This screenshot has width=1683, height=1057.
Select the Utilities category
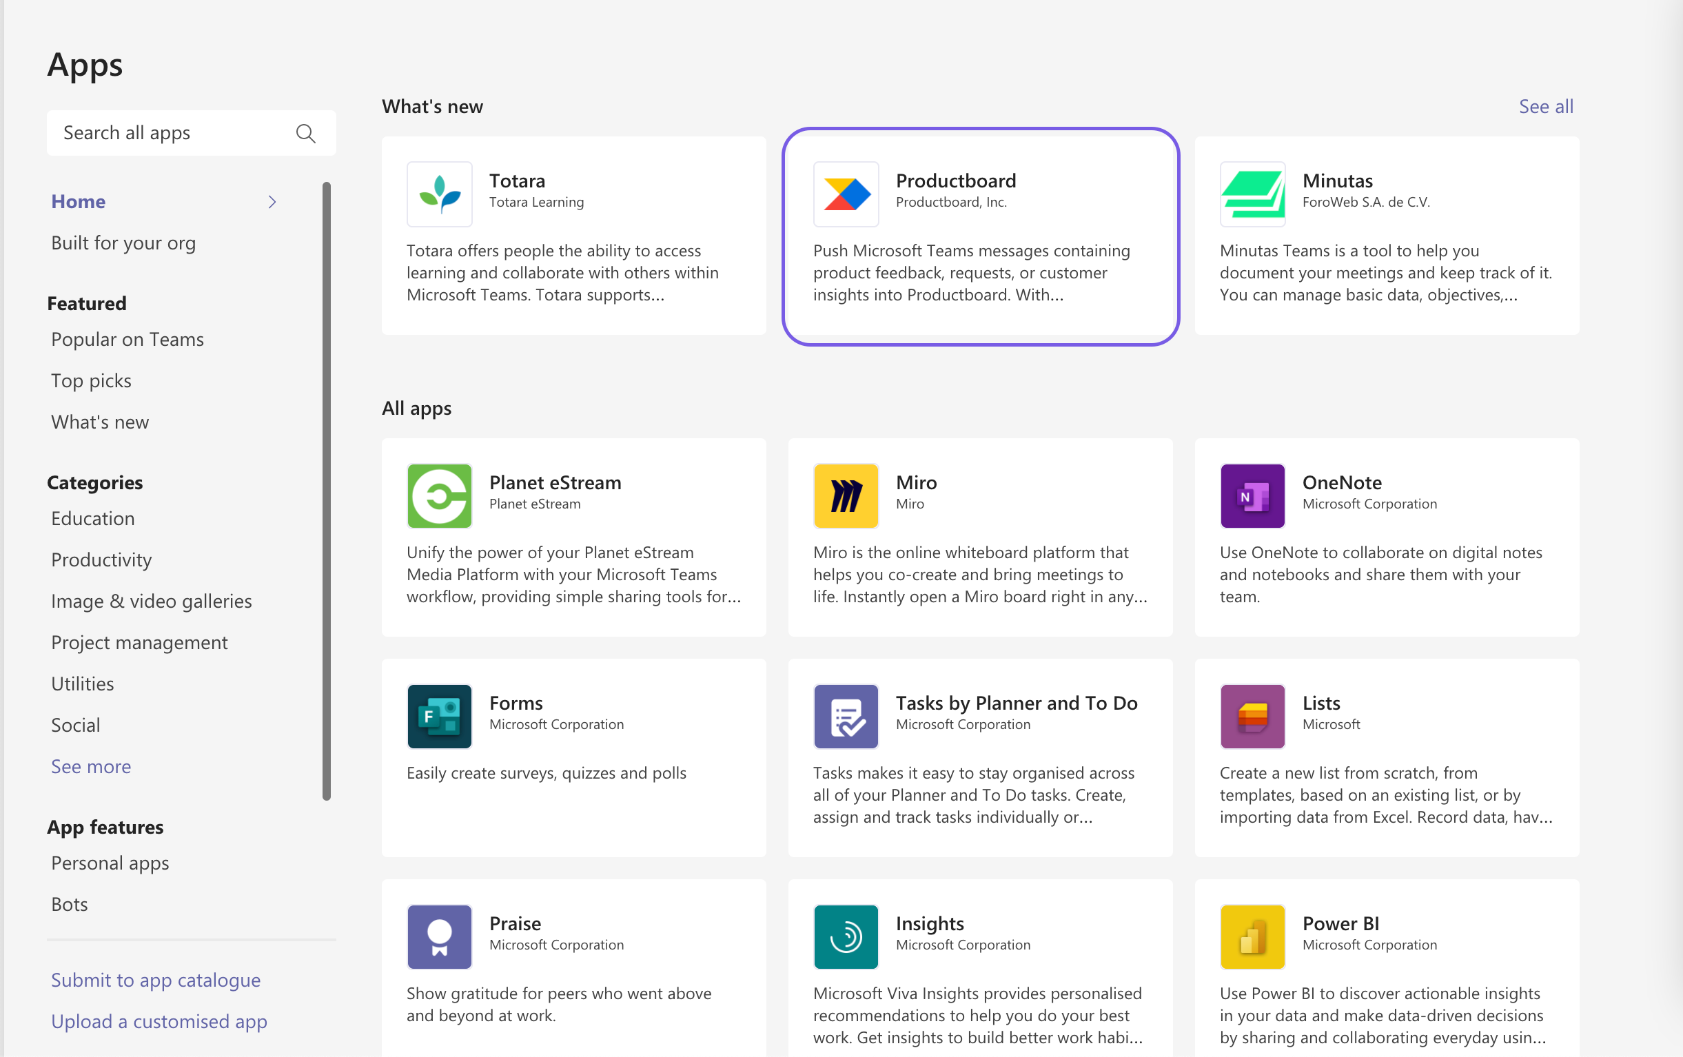[83, 684]
